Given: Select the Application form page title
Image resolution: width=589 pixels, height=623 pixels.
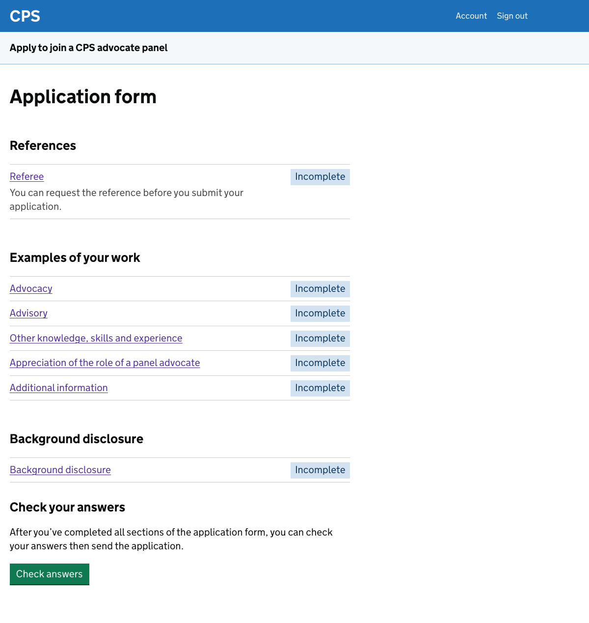Looking at the screenshot, I should point(83,97).
